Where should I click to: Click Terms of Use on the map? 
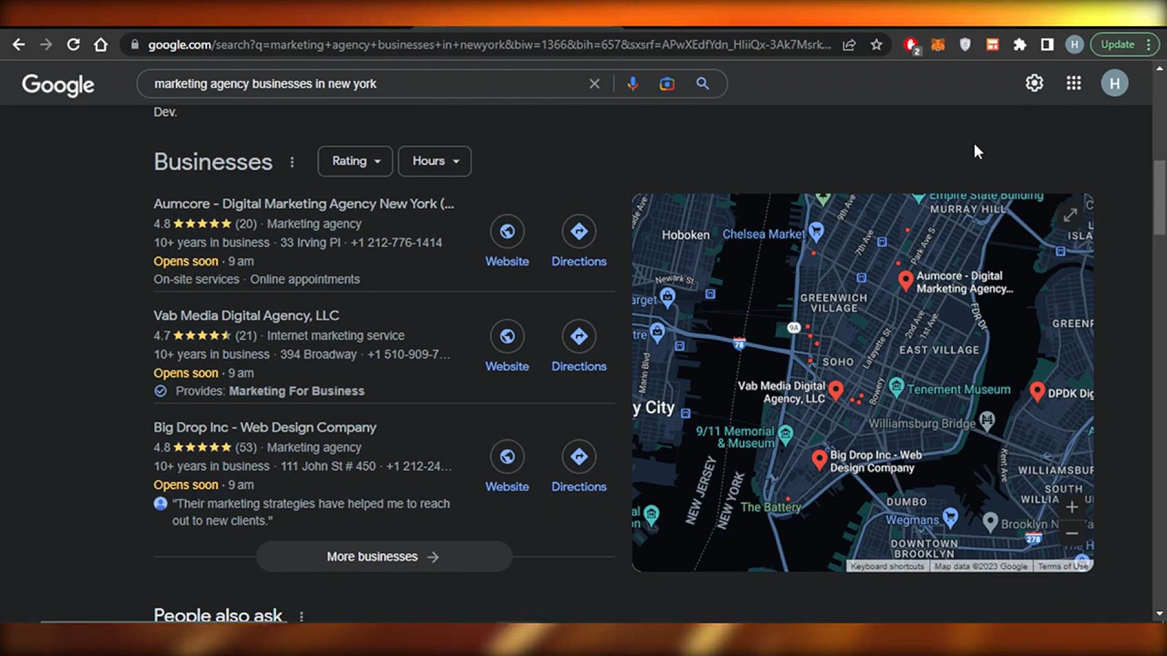(1063, 566)
